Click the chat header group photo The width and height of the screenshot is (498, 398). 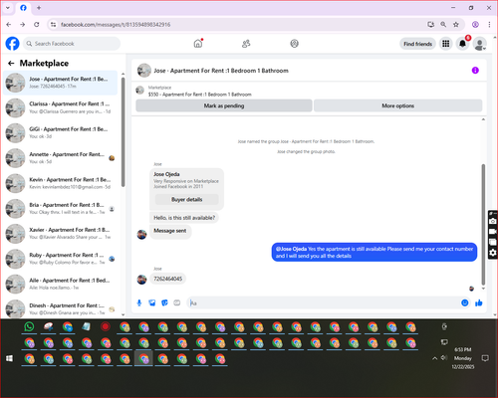click(x=144, y=71)
